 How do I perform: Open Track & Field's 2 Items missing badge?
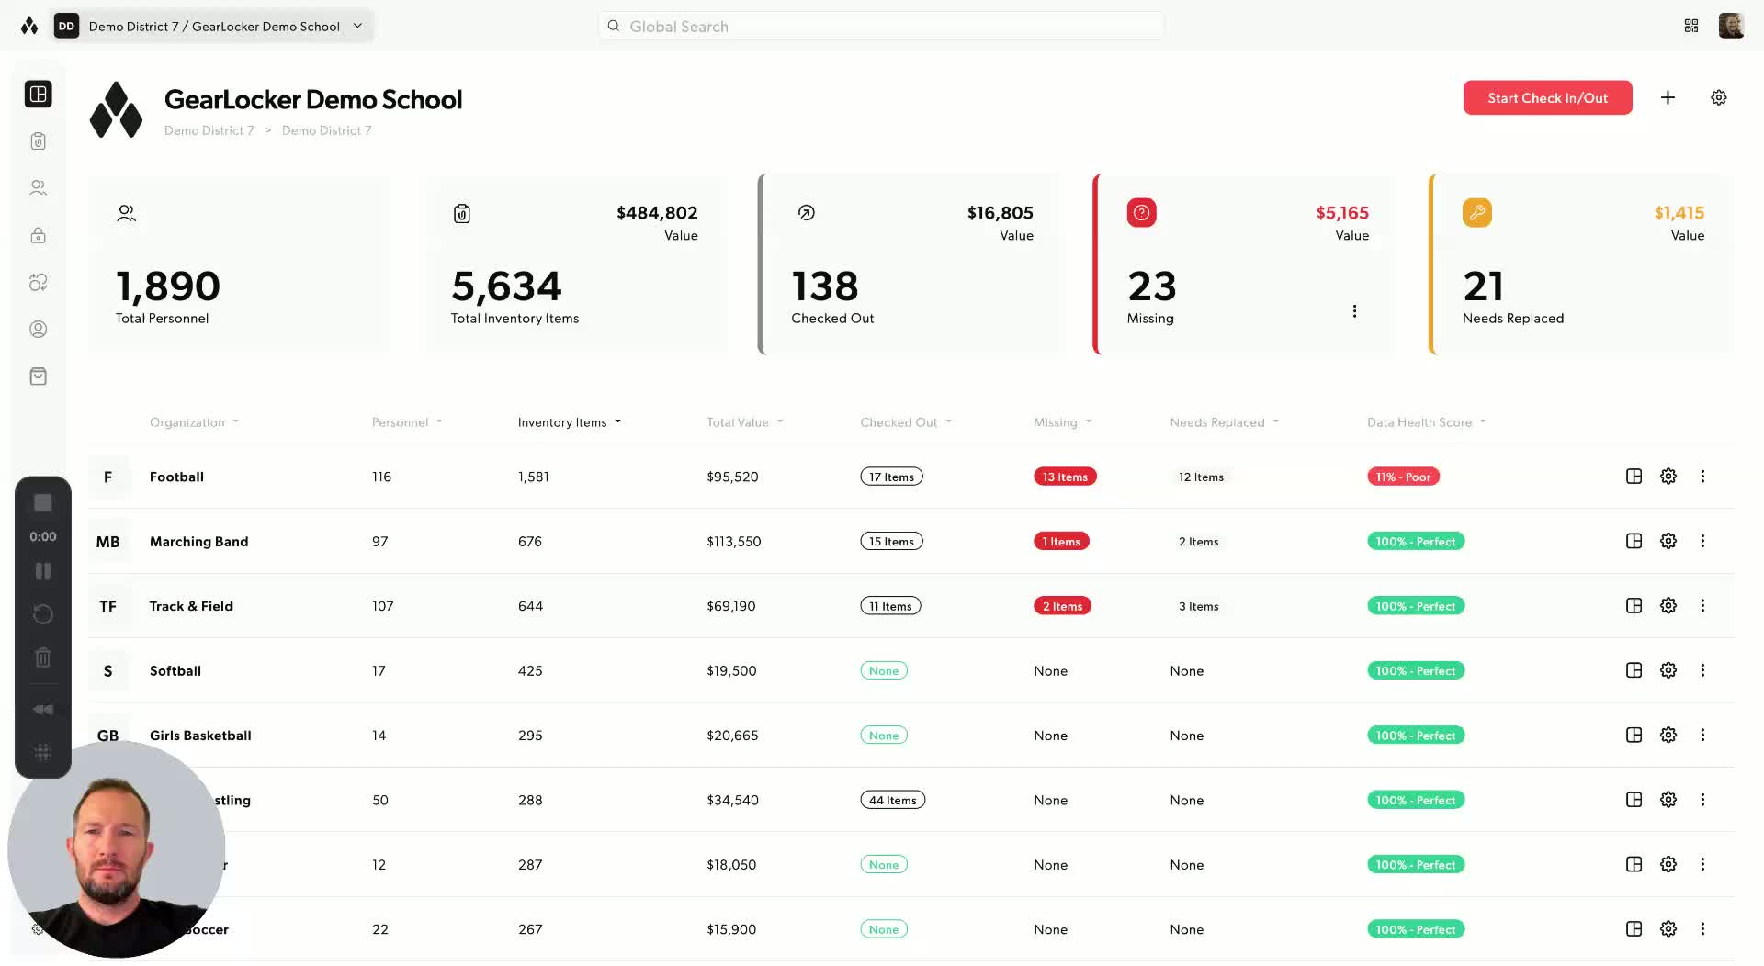1062,606
